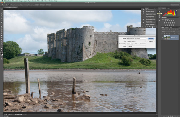Select the Horizontal Type tool

1,42
